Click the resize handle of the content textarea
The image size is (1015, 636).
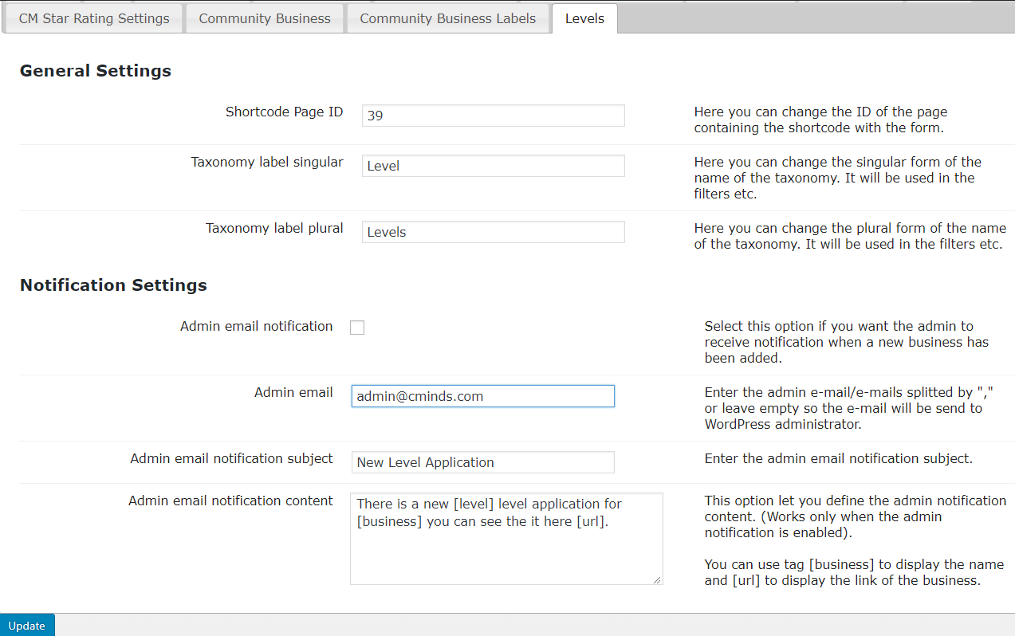coord(657,579)
